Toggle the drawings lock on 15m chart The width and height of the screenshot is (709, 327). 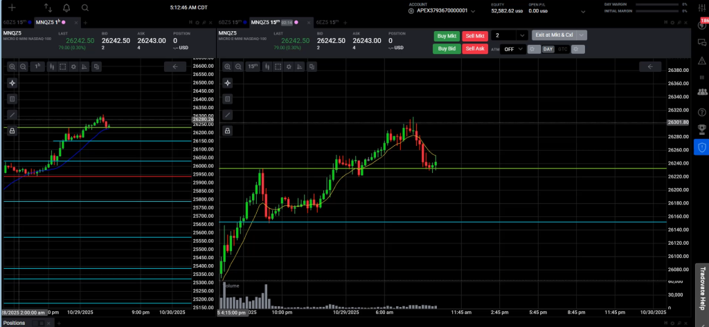click(228, 130)
